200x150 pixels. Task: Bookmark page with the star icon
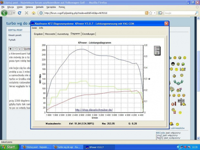click(151, 13)
